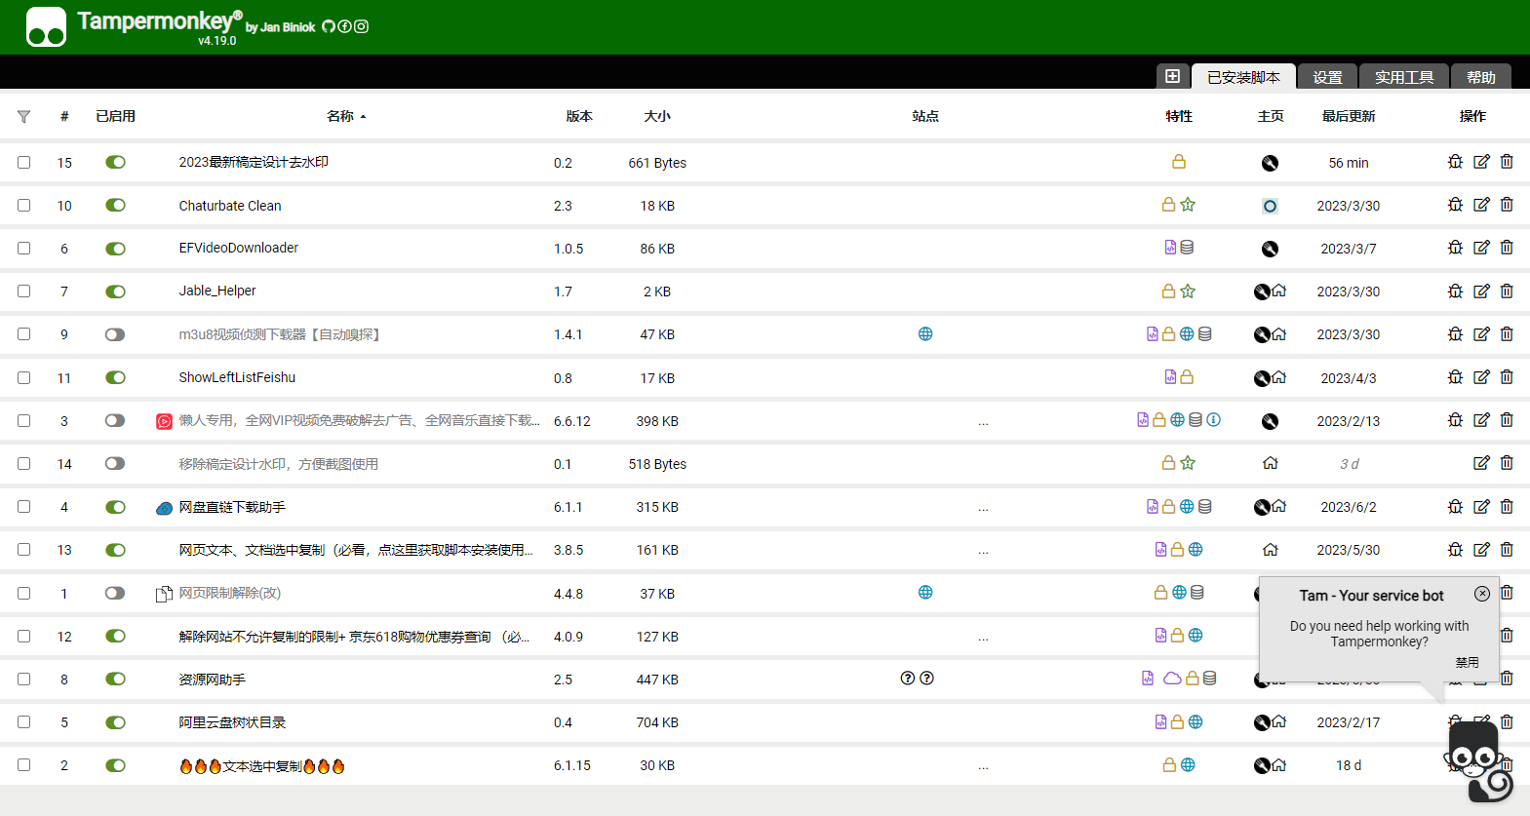Click the 2023/6/2 last updated date
The image size is (1530, 816).
click(x=1349, y=507)
